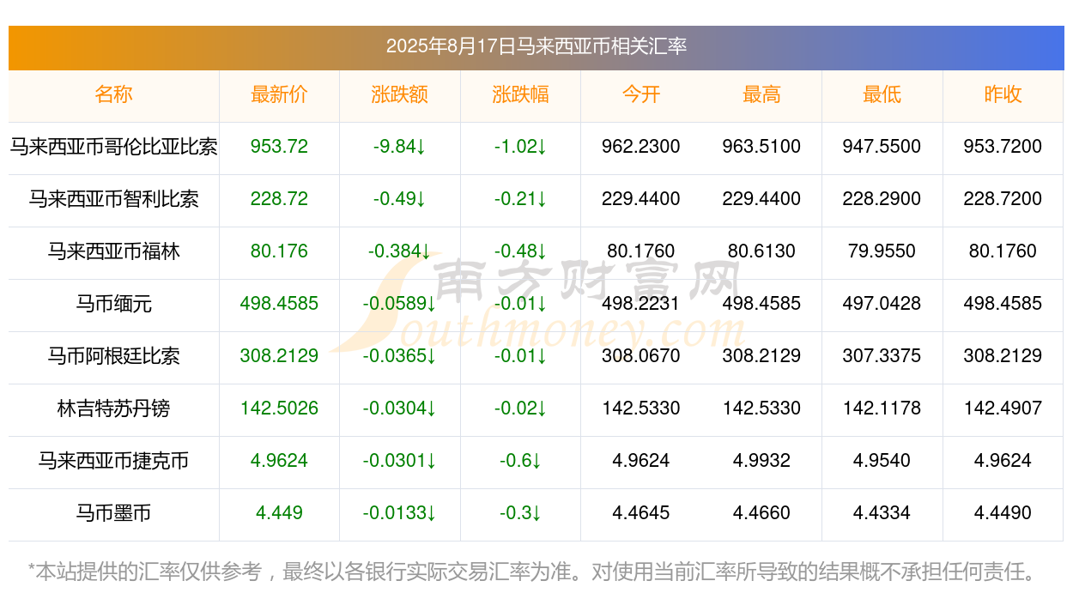Select the 最低 column header
1073x599 pixels.
pos(882,94)
